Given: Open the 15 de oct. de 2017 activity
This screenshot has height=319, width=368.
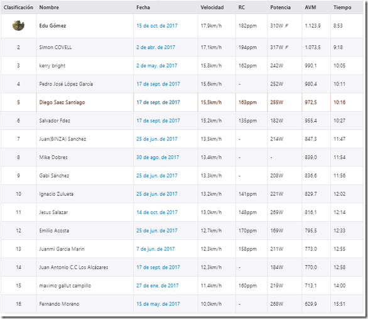Looking at the screenshot, I should (x=157, y=26).
